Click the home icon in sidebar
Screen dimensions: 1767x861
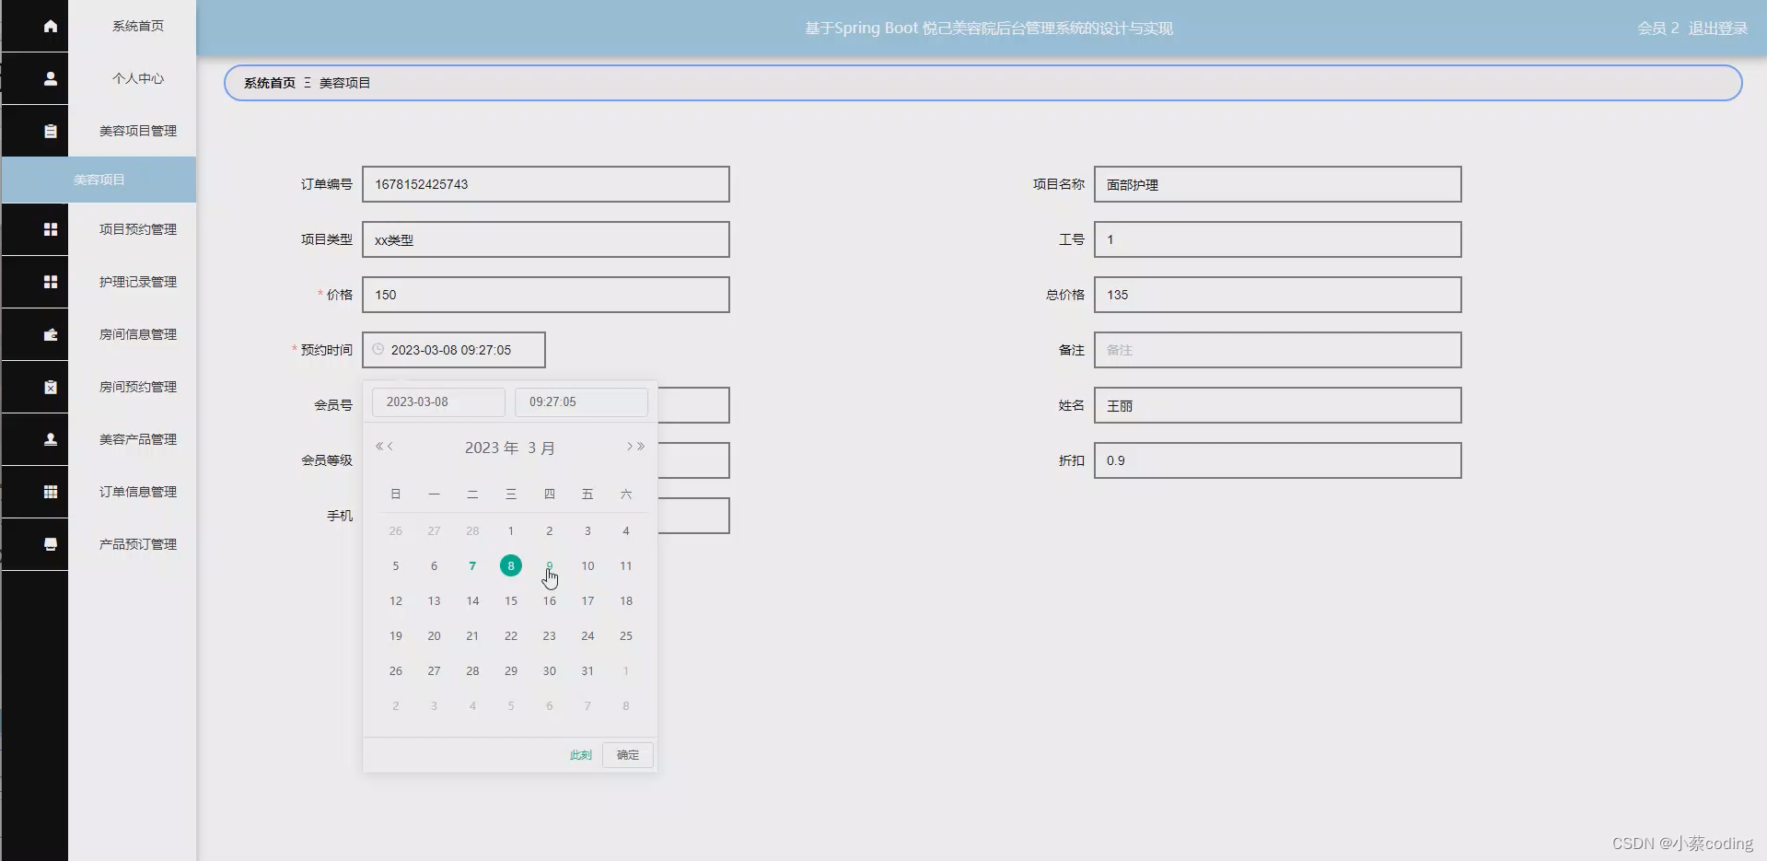click(x=51, y=26)
